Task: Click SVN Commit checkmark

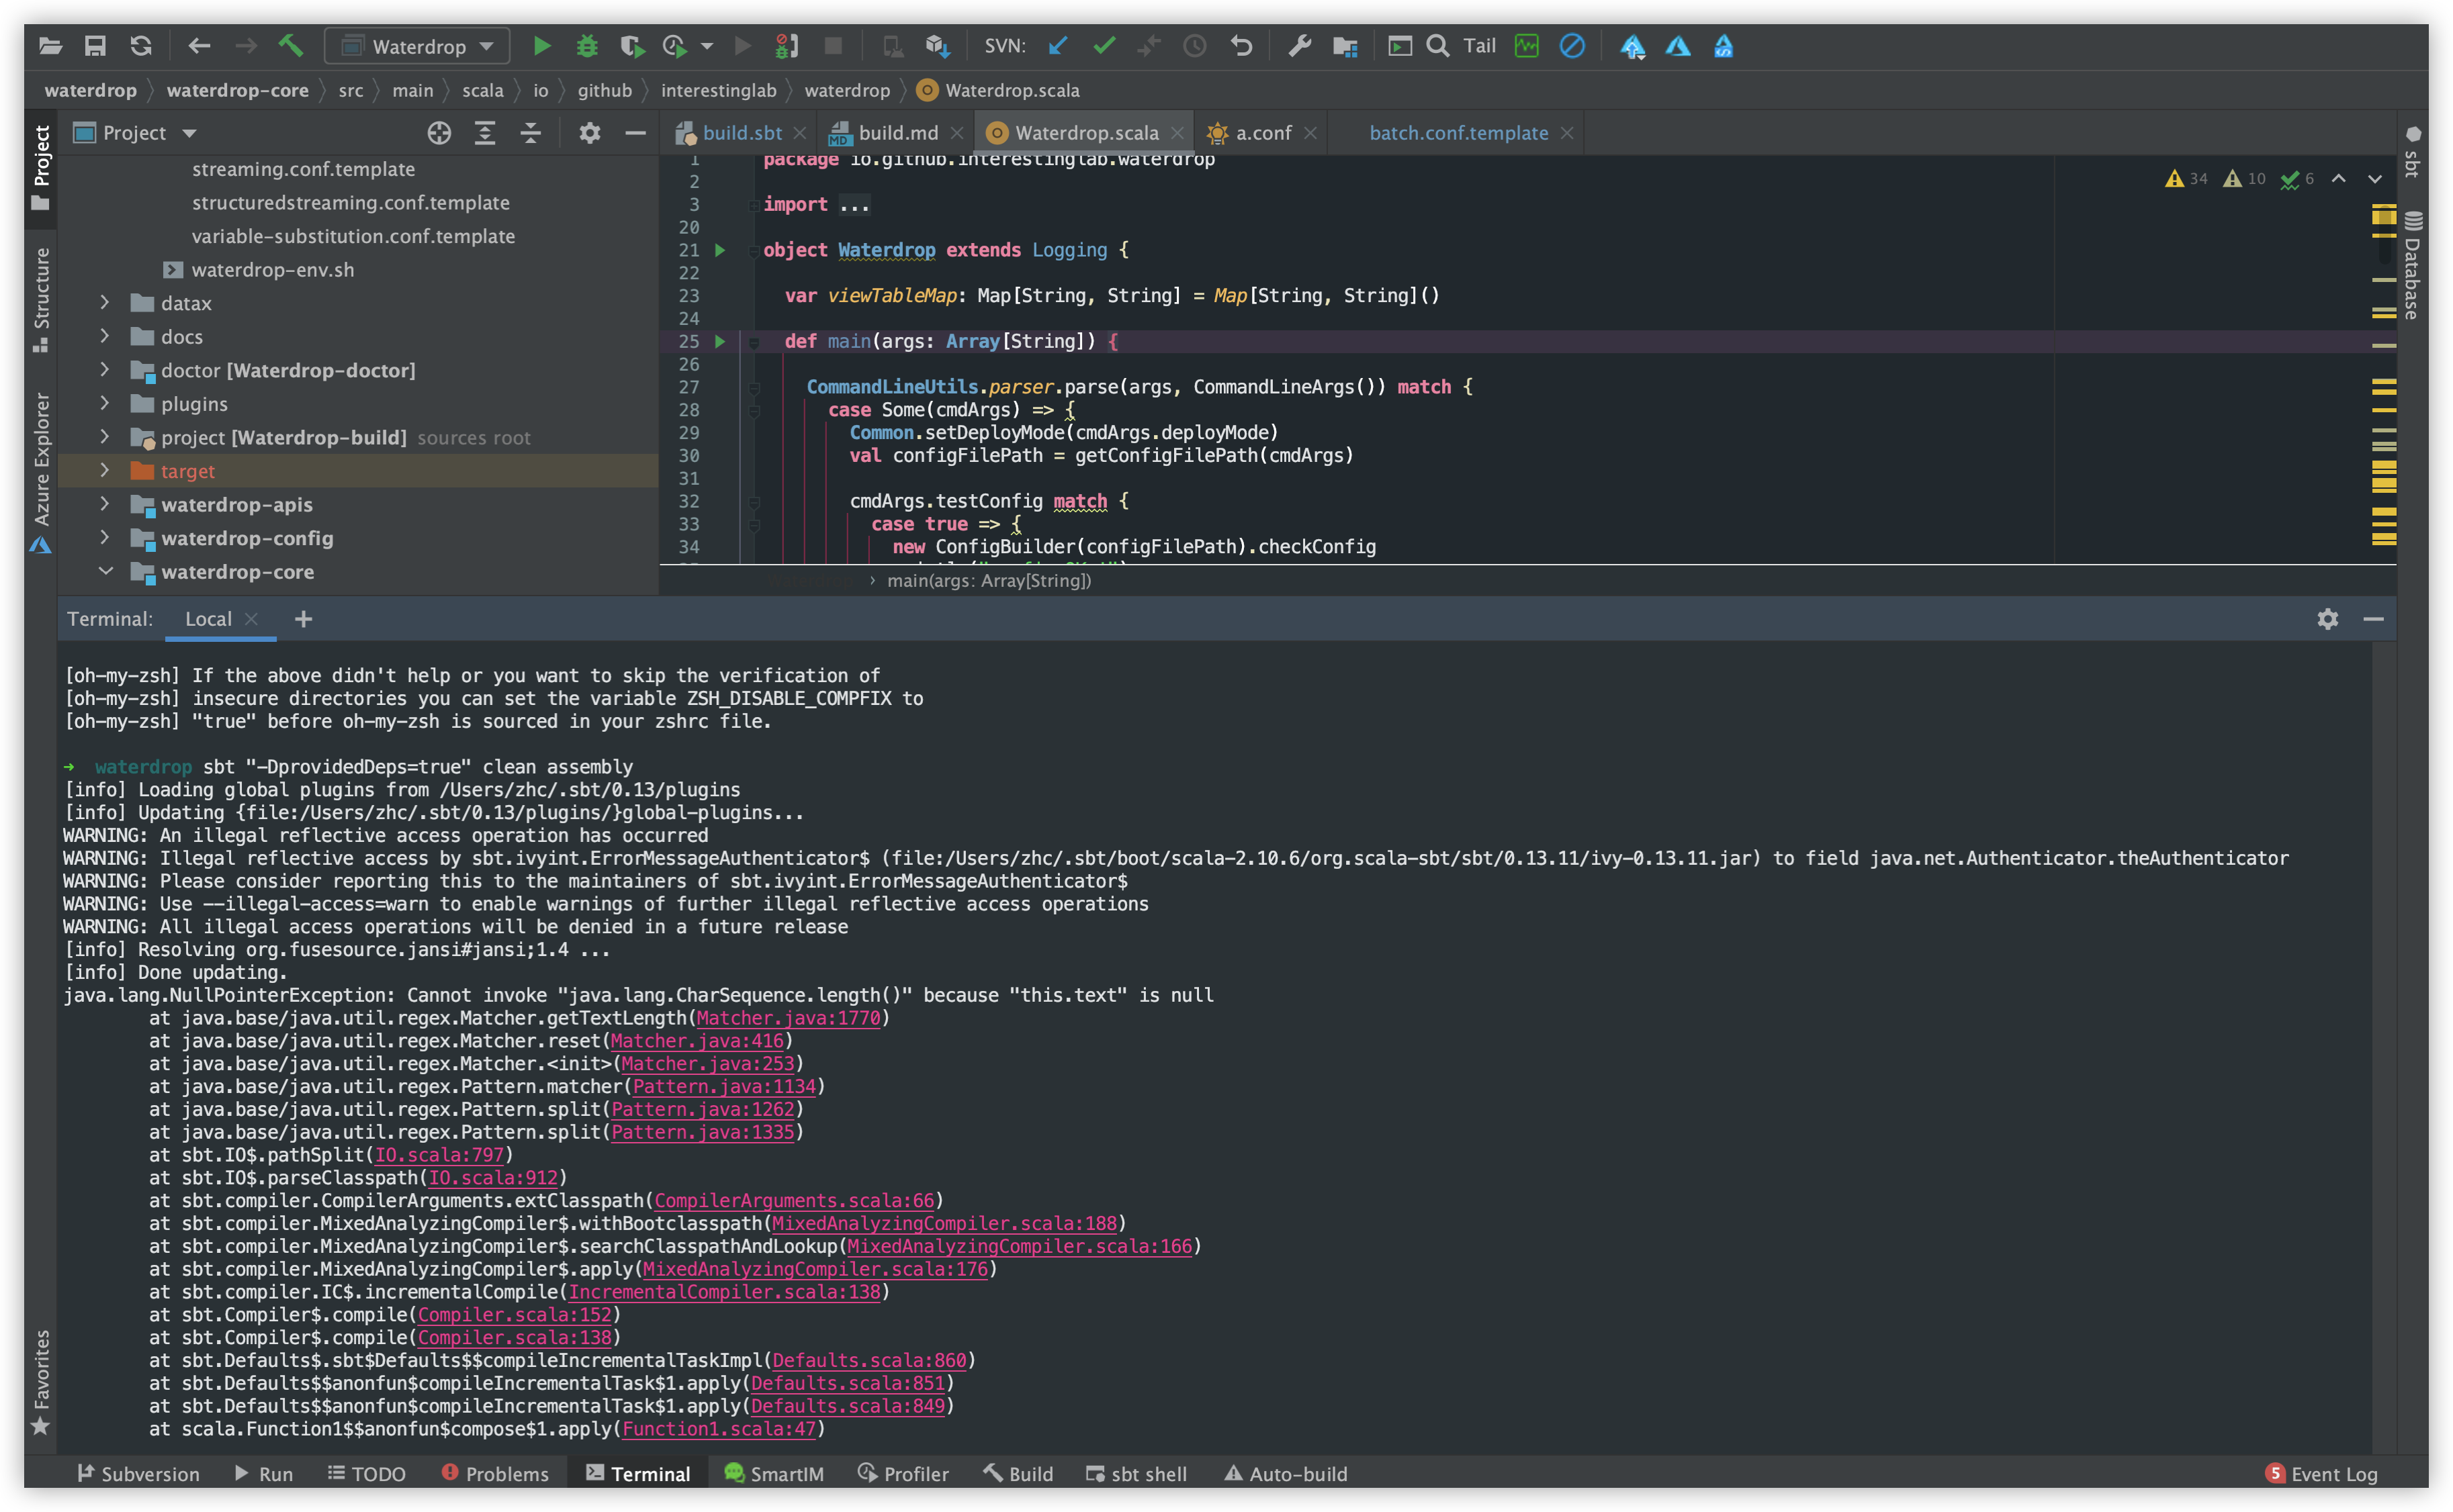Action: click(1104, 46)
